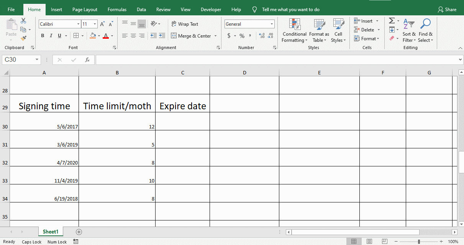Add a new sheet with plus button
This screenshot has width=464, height=245.
pyautogui.click(x=79, y=232)
